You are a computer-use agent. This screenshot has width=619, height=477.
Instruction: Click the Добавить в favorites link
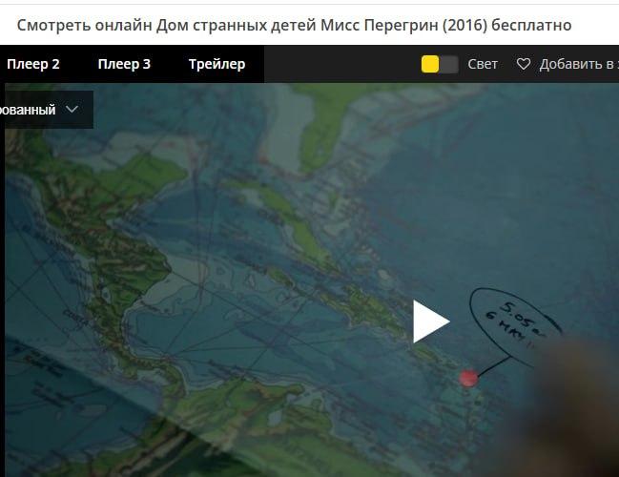pyautogui.click(x=578, y=64)
